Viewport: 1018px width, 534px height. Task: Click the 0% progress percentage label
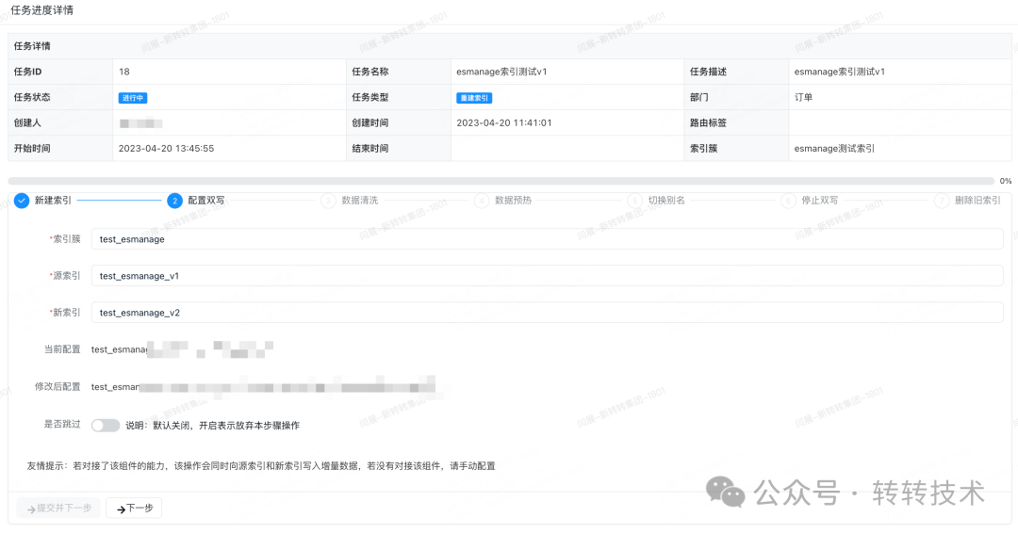(1006, 181)
